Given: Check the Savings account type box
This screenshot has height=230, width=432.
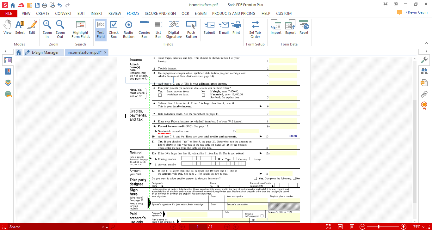Looking at the screenshot, I should point(251,159).
